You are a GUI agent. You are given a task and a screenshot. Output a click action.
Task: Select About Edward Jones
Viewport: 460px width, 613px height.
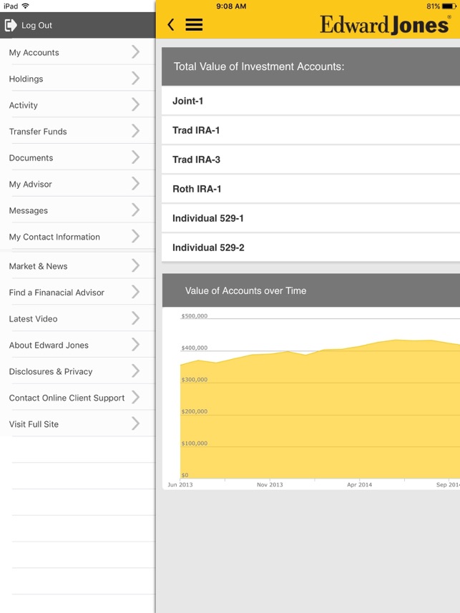click(x=77, y=345)
